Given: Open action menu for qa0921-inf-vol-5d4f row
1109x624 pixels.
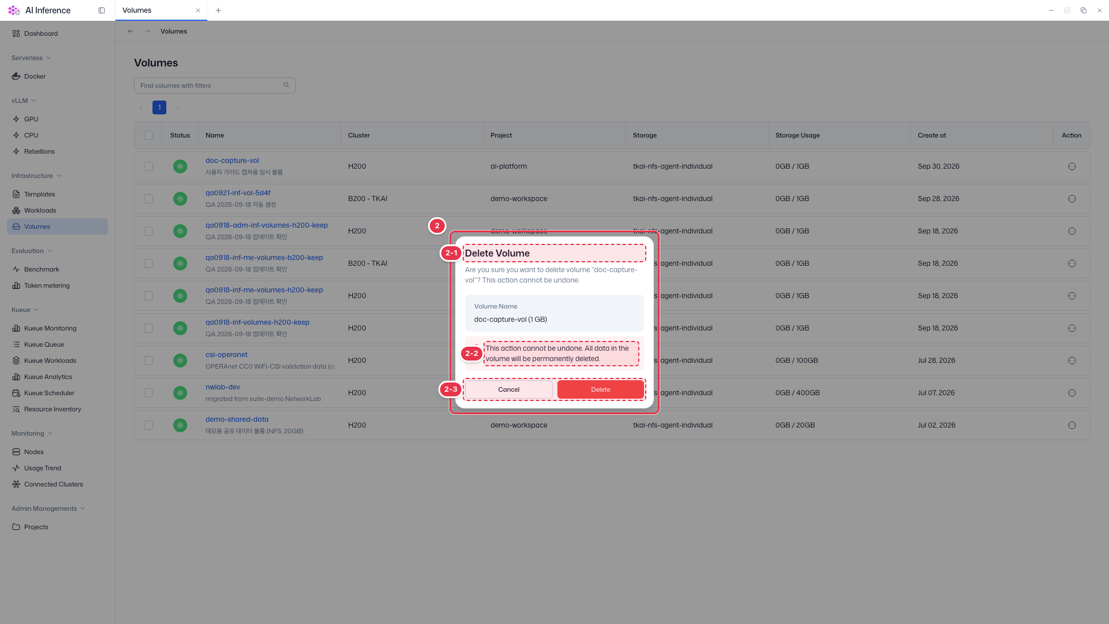Looking at the screenshot, I should click(x=1072, y=199).
